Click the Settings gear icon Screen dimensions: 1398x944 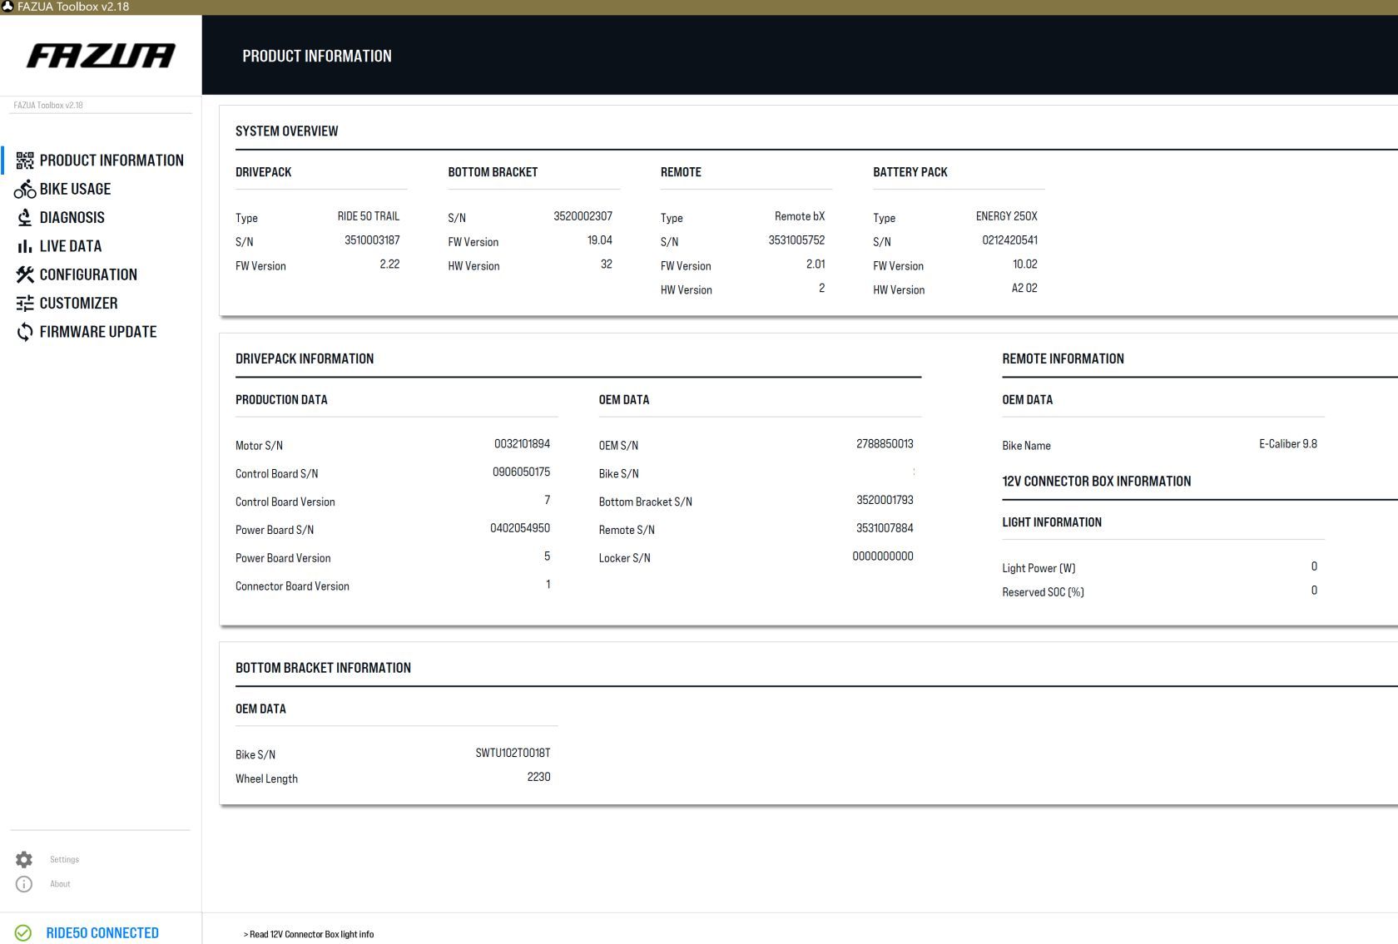click(x=24, y=859)
